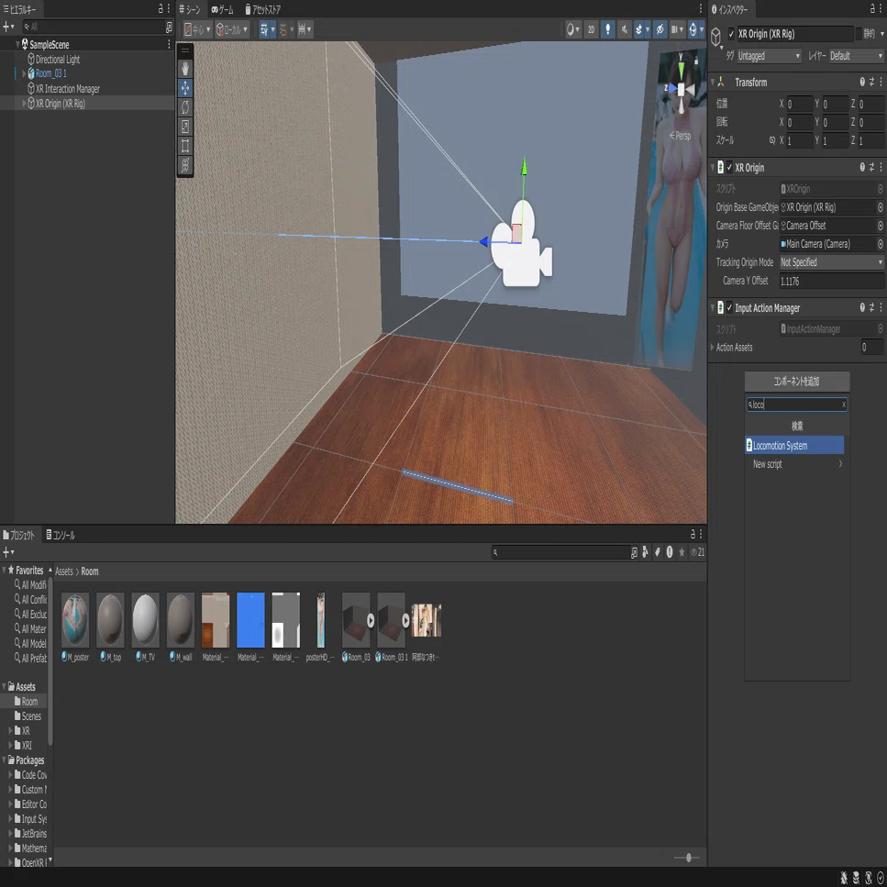Collapse SampleScene in hierarchy
Viewport: 887px width, 887px height.
pyautogui.click(x=17, y=44)
